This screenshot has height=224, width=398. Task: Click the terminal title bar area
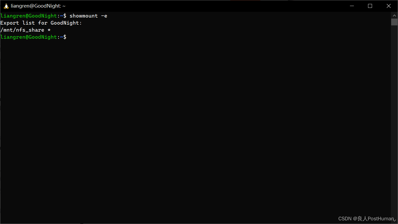point(184,5)
